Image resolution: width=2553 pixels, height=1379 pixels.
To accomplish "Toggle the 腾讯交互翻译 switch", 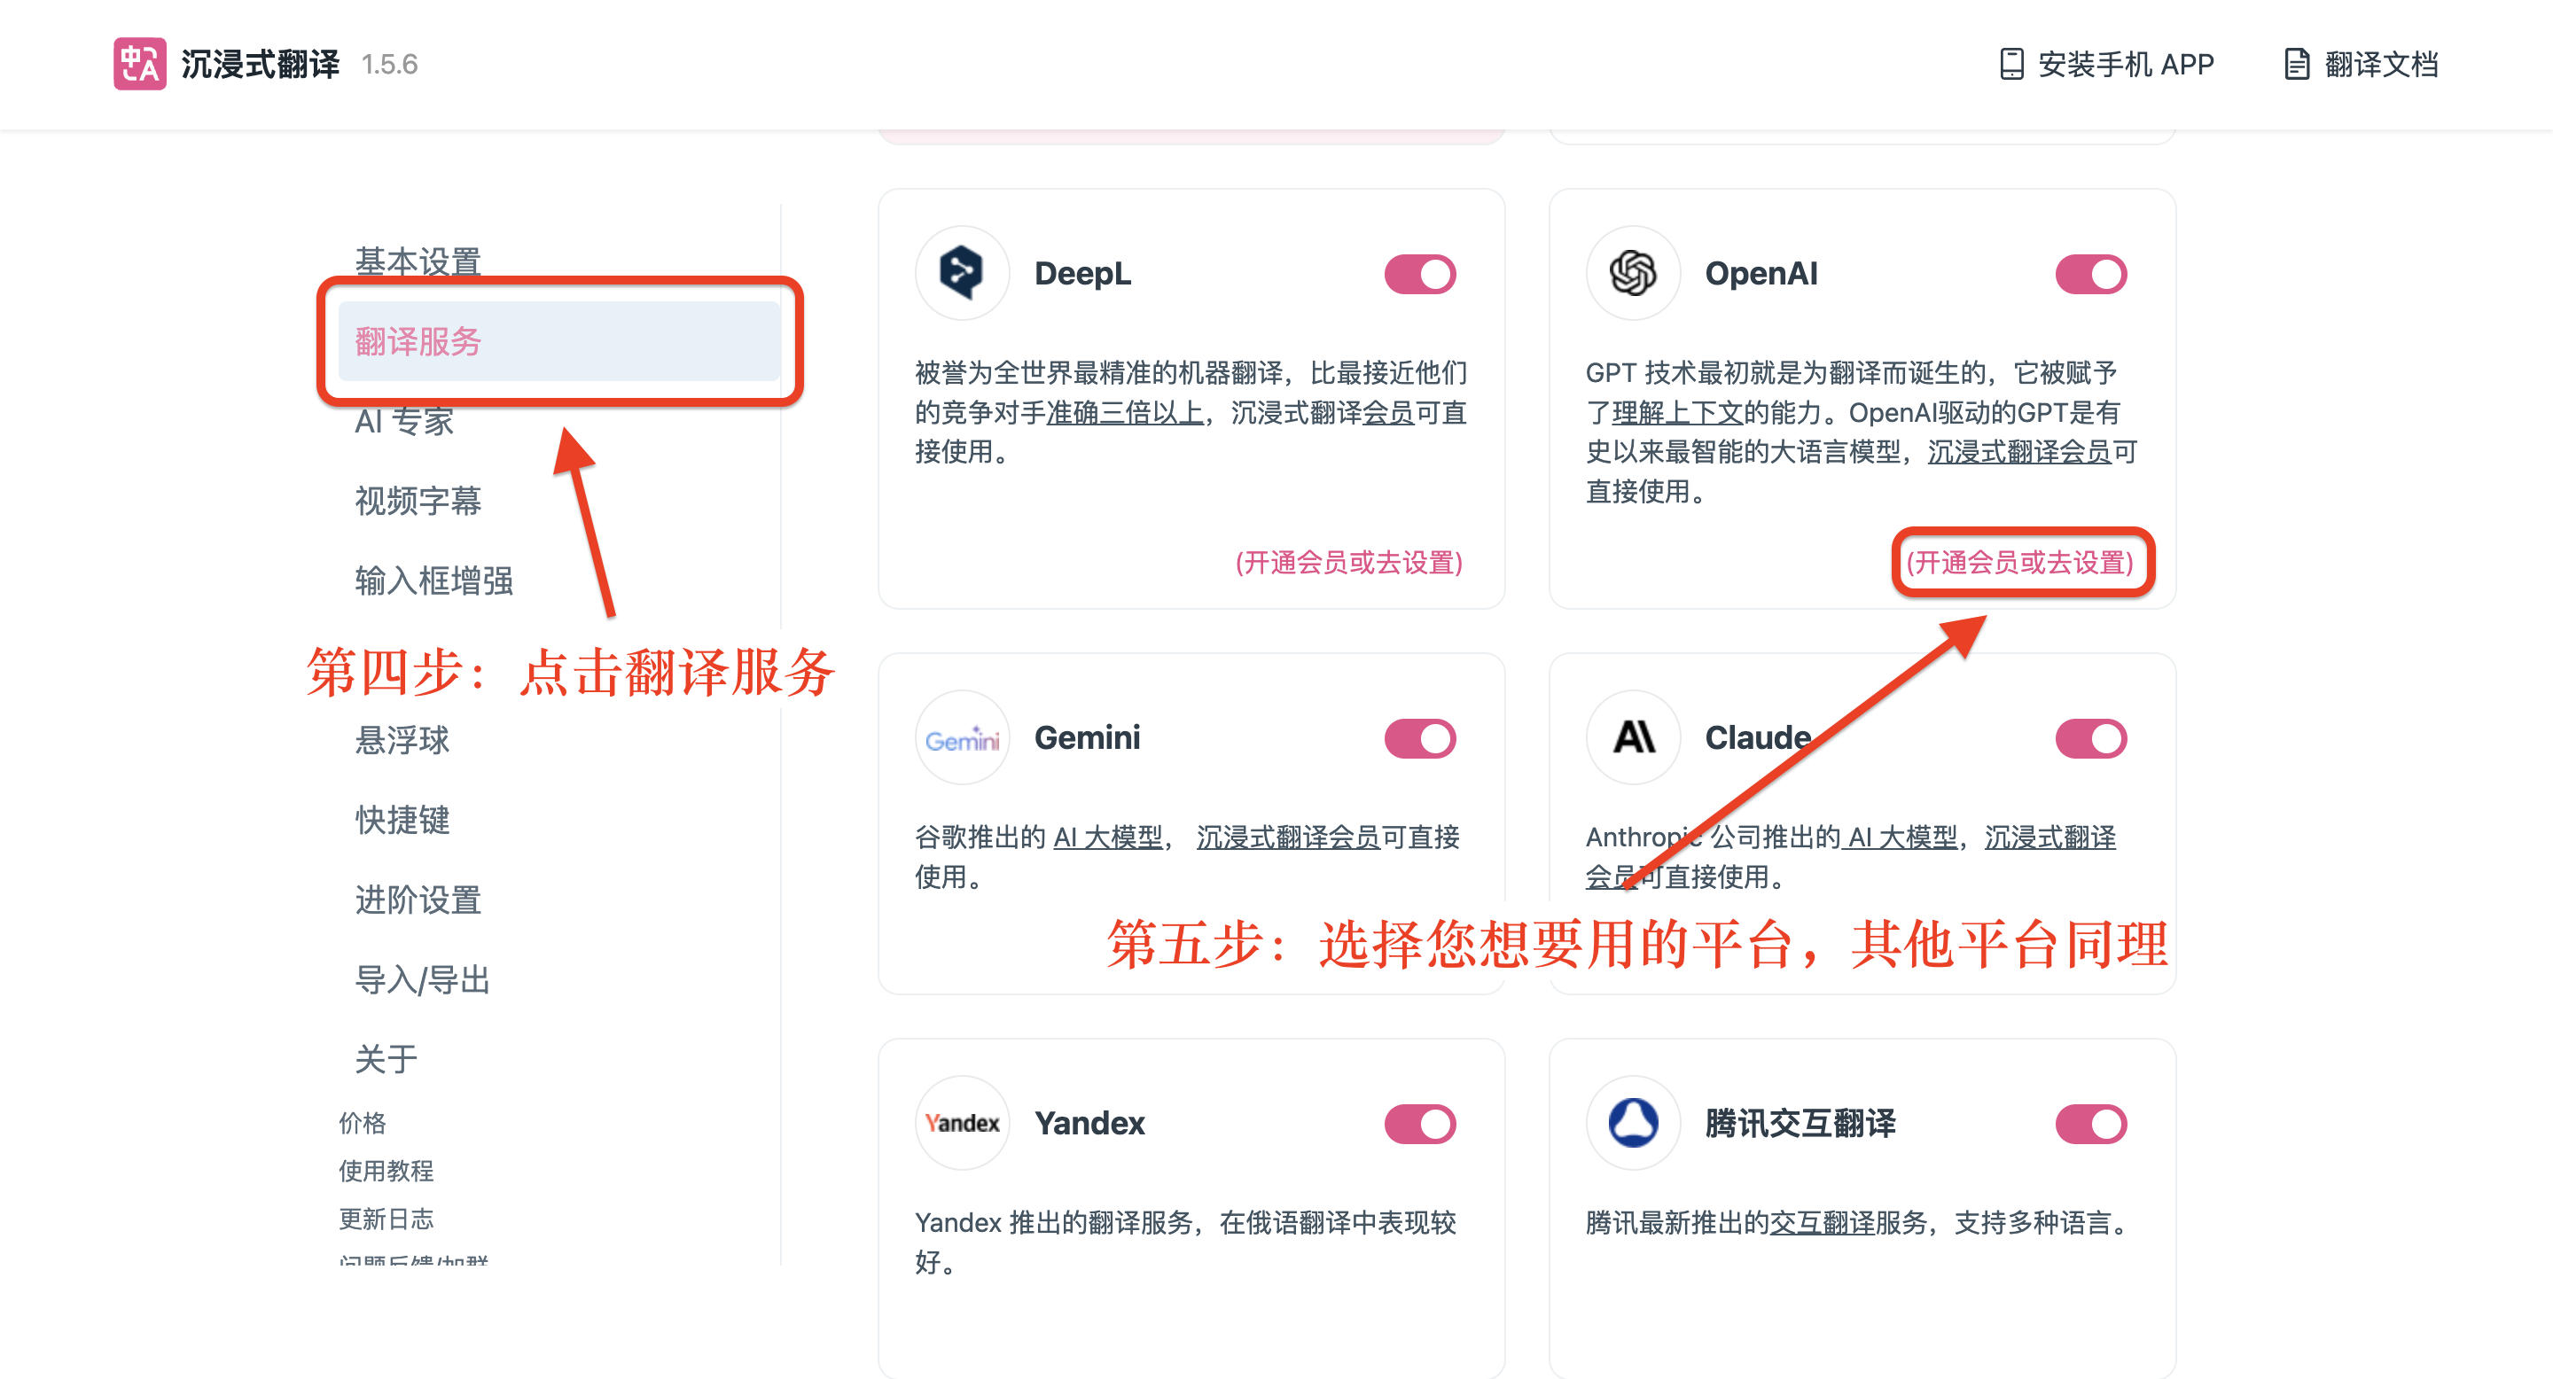I will tap(2091, 1125).
